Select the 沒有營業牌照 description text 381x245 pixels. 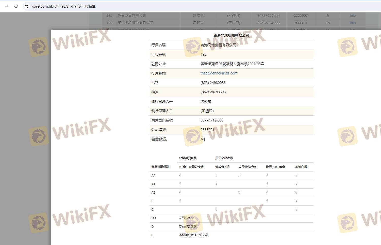click(x=188, y=227)
